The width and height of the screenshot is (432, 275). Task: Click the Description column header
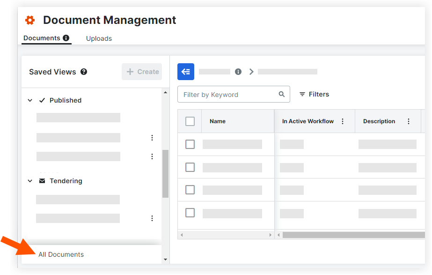(x=379, y=121)
